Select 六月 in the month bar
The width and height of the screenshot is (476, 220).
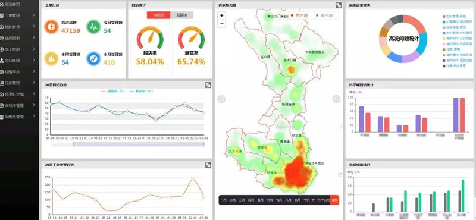pos(270,200)
